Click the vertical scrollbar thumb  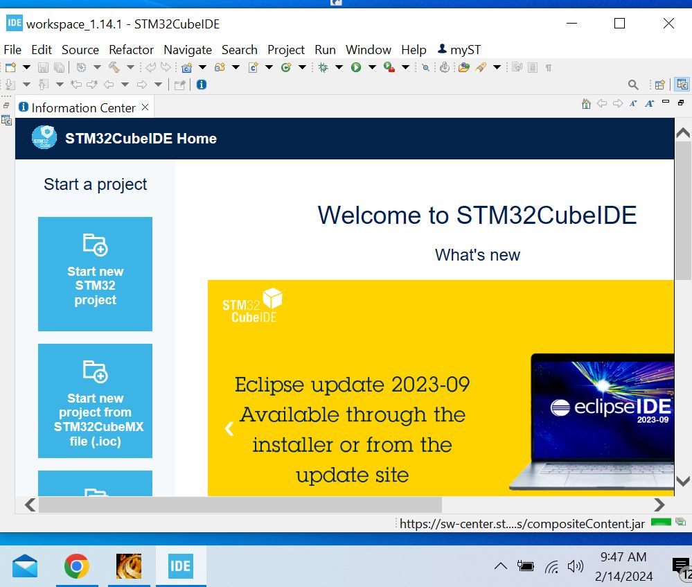point(683,210)
